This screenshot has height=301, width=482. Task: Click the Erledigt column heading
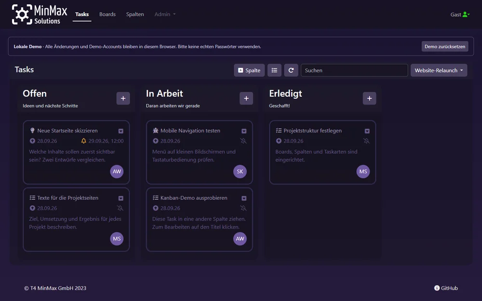click(x=285, y=93)
